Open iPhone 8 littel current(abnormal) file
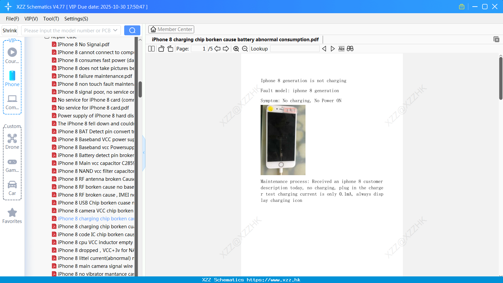 click(93, 258)
